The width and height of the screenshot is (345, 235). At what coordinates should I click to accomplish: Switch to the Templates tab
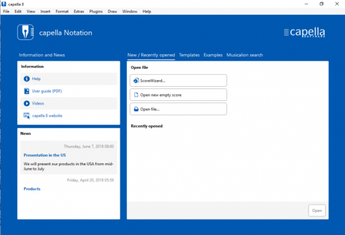tap(189, 55)
